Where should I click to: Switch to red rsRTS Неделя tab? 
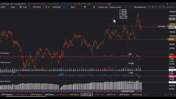[21, 95]
